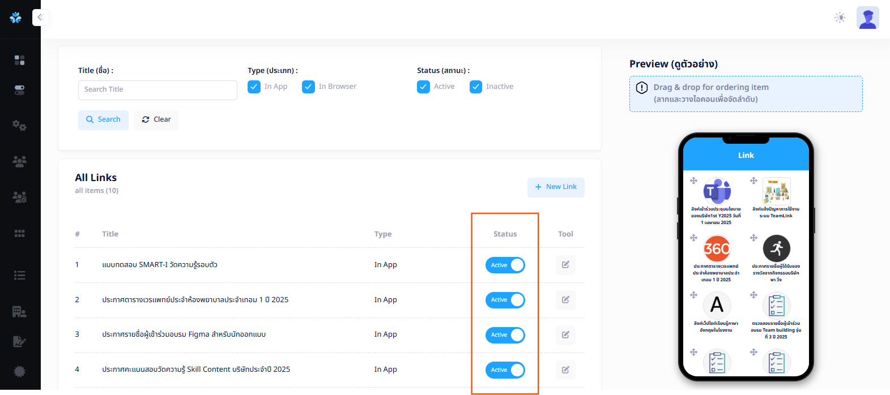Click the New Link button
Screen dimensions: 890x395
[556, 187]
